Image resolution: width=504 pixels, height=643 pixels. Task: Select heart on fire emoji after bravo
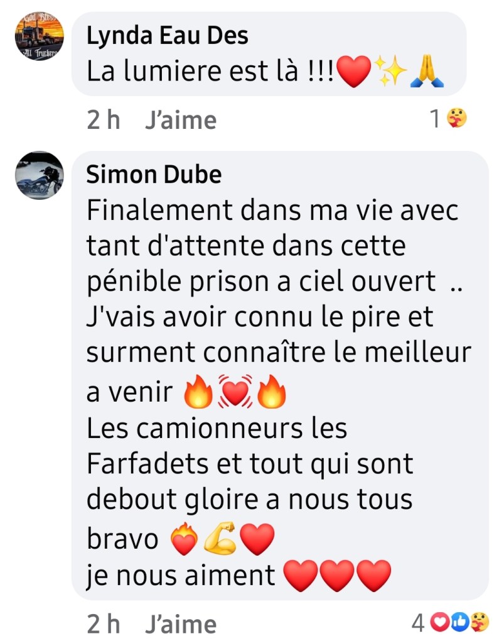(x=185, y=539)
